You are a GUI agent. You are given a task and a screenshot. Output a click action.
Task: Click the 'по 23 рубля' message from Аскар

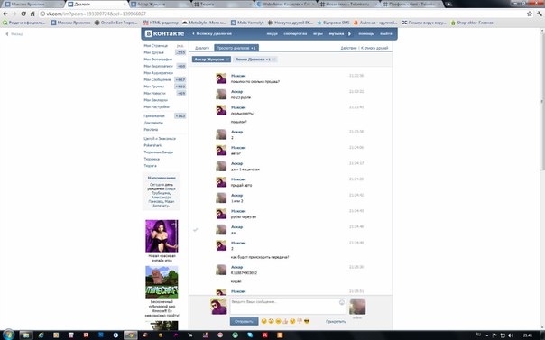pos(241,97)
